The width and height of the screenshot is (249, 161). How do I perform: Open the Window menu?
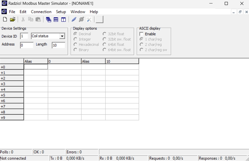point(78,12)
